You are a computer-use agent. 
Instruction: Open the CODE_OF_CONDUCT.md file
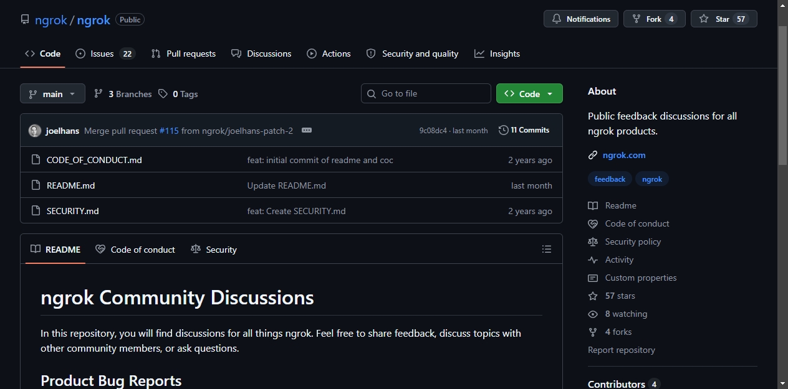tap(94, 160)
